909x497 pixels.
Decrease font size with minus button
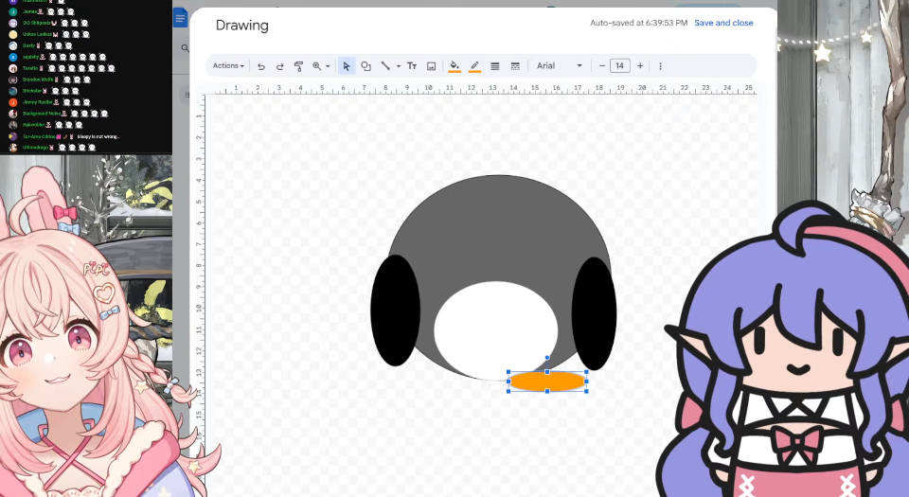(x=602, y=66)
